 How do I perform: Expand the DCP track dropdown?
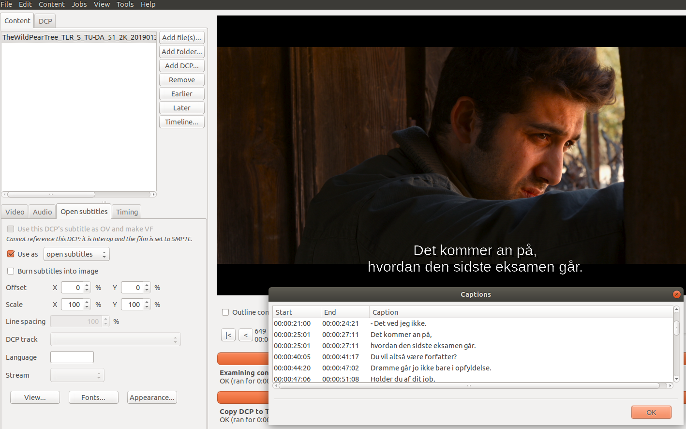(x=115, y=339)
